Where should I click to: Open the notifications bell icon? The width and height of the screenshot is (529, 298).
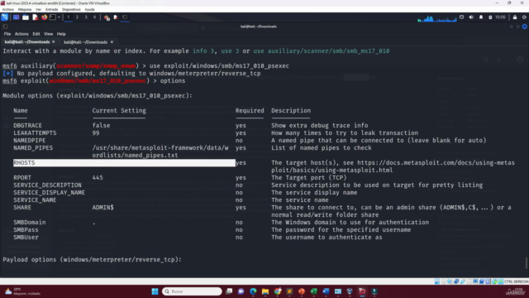481,17
